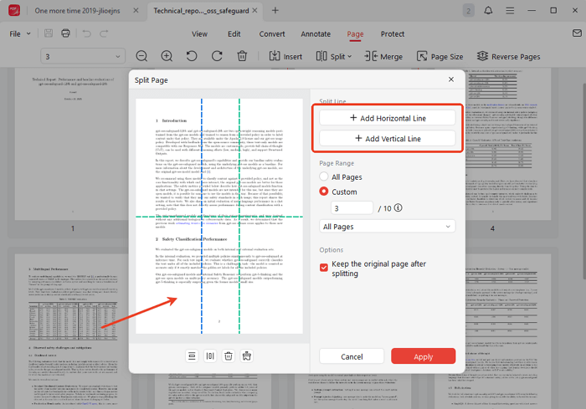This screenshot has width=586, height=409.
Task: Click the PDF app logo icon
Action: click(x=14, y=10)
